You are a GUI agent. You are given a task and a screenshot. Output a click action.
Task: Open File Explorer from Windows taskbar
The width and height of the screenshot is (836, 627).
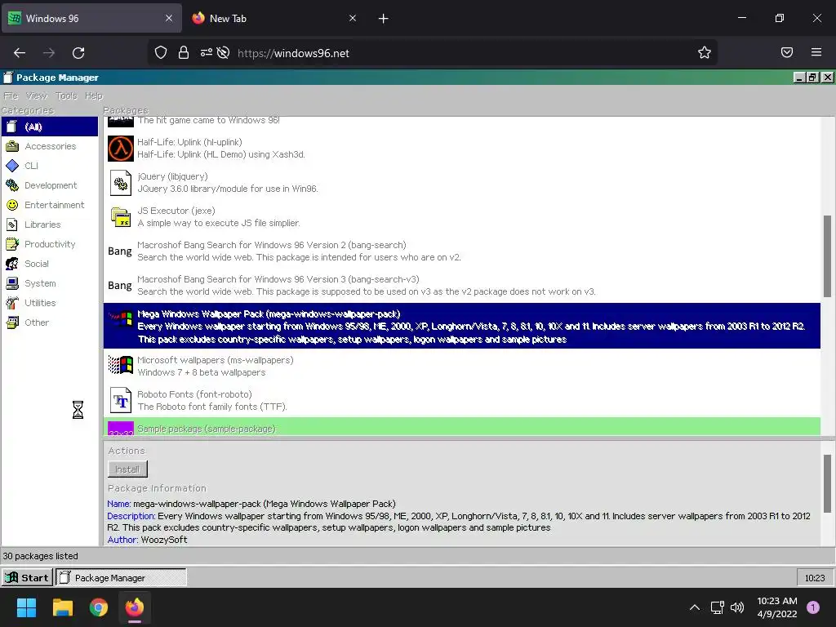point(62,607)
